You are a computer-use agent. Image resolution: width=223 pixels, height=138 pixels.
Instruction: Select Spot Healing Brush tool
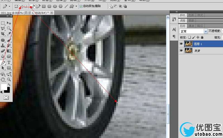pos(3,40)
